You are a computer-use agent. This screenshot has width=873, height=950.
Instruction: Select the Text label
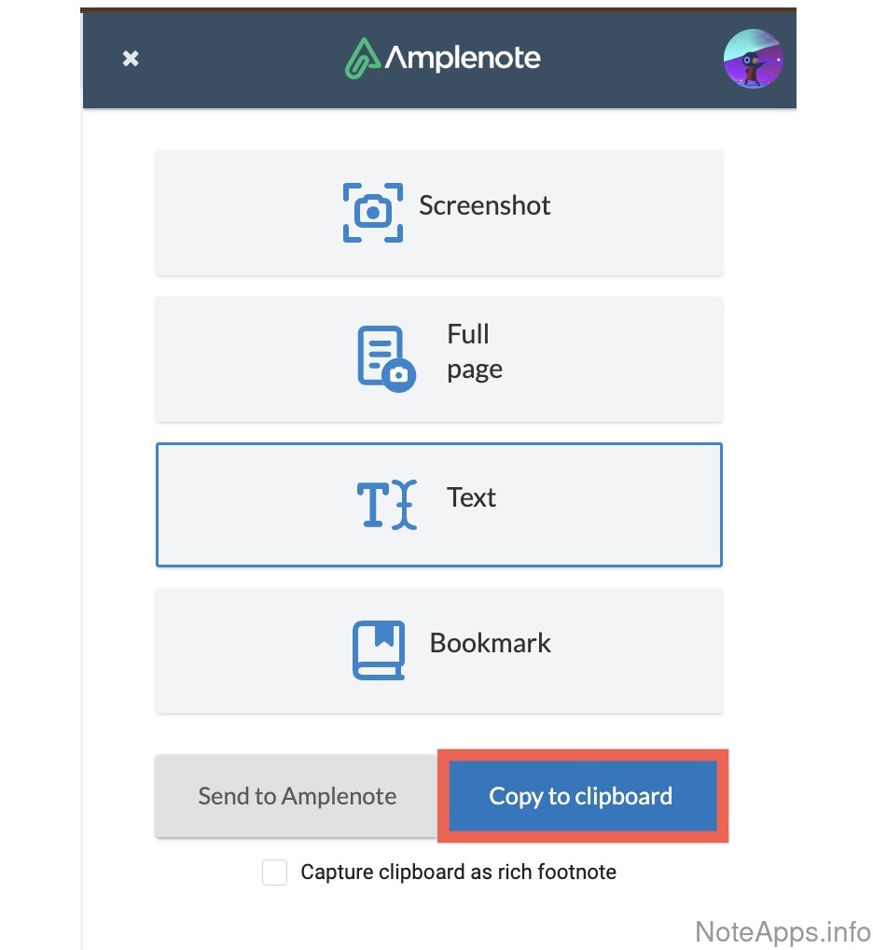pos(471,497)
